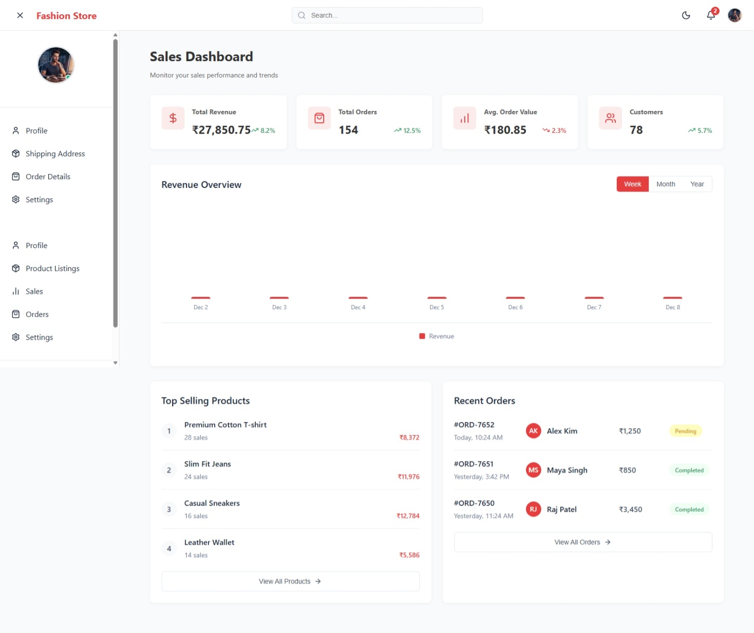The height and width of the screenshot is (633, 754).
Task: Select the Slim Fit Jeans product
Action: 208,464
